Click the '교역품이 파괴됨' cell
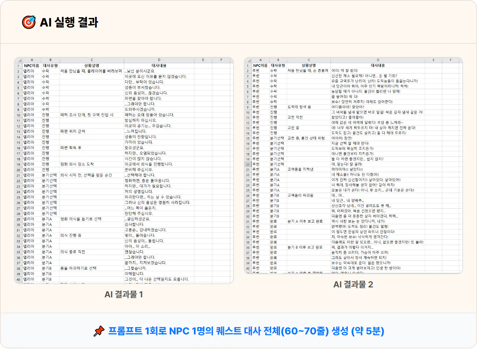 tap(309, 195)
